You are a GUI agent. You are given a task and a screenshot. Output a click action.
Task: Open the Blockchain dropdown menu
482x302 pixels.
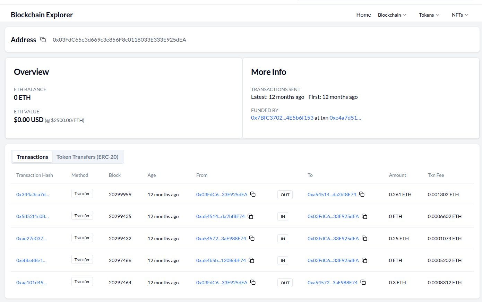(392, 15)
